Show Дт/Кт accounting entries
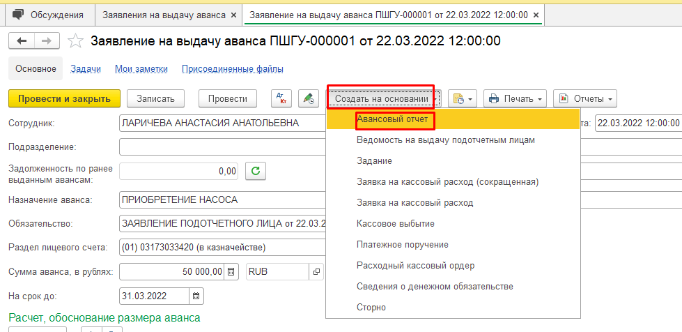The image size is (682, 332). coord(281,98)
